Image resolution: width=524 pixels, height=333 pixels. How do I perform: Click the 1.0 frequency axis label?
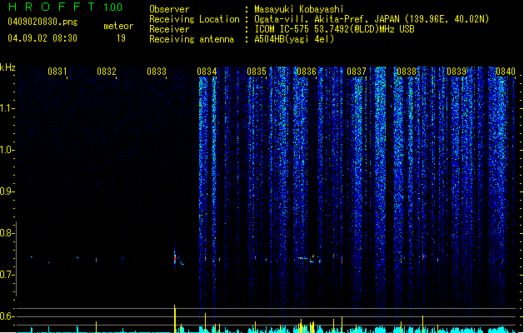pyautogui.click(x=6, y=150)
